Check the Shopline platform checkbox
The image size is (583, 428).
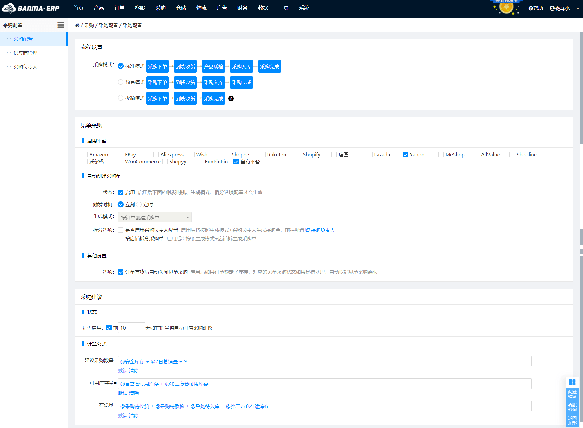[x=512, y=155]
